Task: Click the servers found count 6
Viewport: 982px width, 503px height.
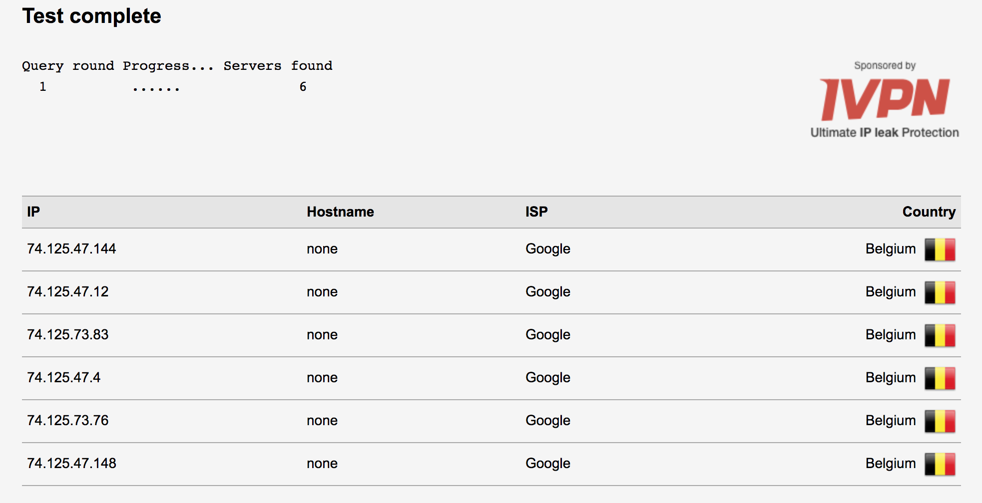Action: coord(303,87)
